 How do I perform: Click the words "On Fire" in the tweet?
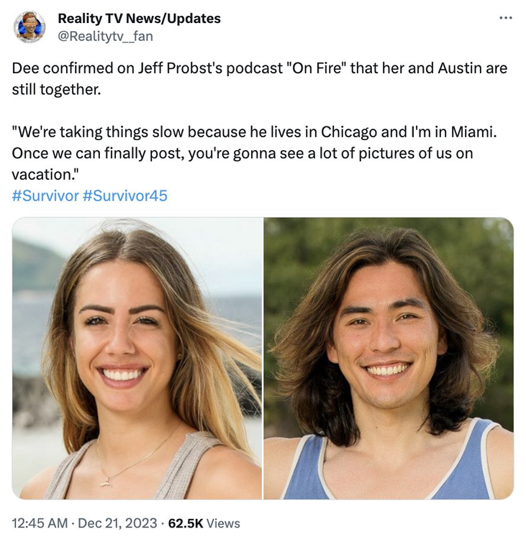pyautogui.click(x=317, y=68)
